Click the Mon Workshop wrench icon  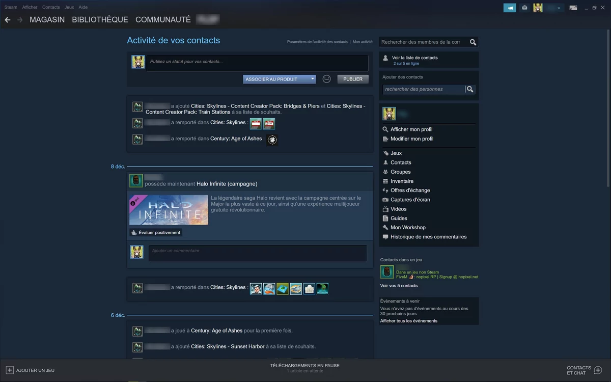click(385, 227)
